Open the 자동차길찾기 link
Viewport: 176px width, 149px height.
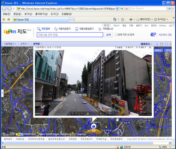tap(65, 29)
